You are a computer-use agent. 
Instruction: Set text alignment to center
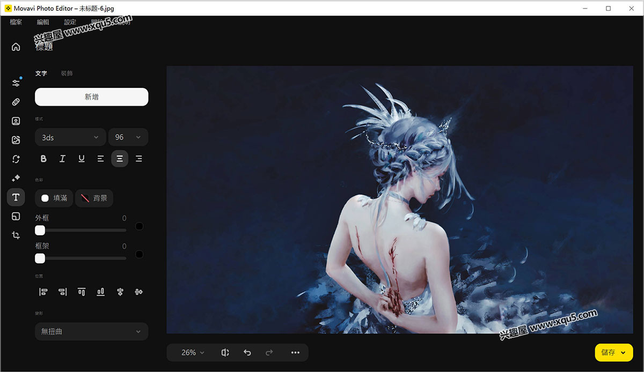pos(120,159)
